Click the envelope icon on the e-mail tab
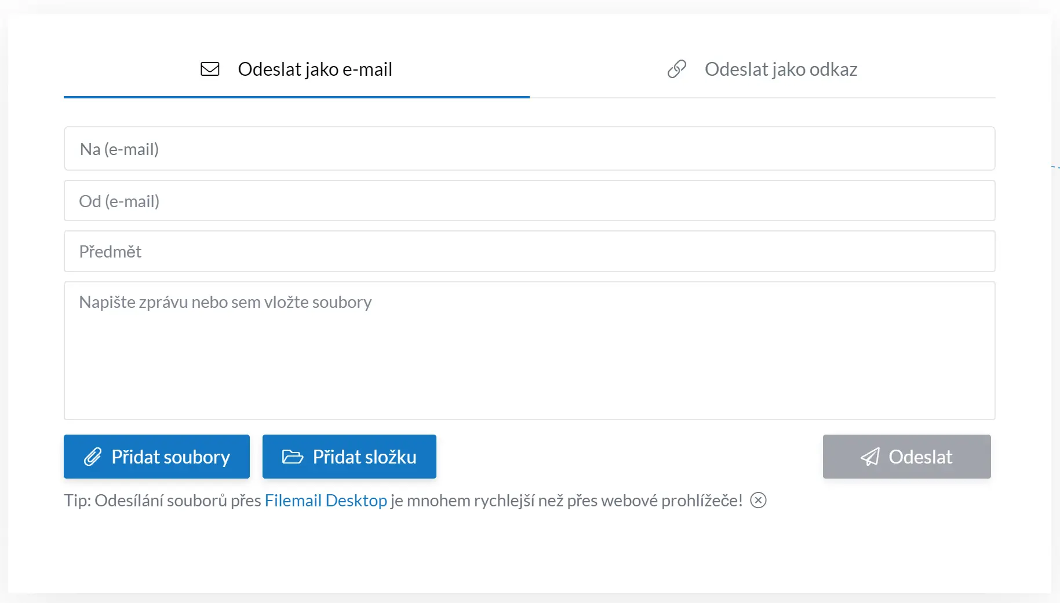The width and height of the screenshot is (1060, 603). (x=210, y=69)
